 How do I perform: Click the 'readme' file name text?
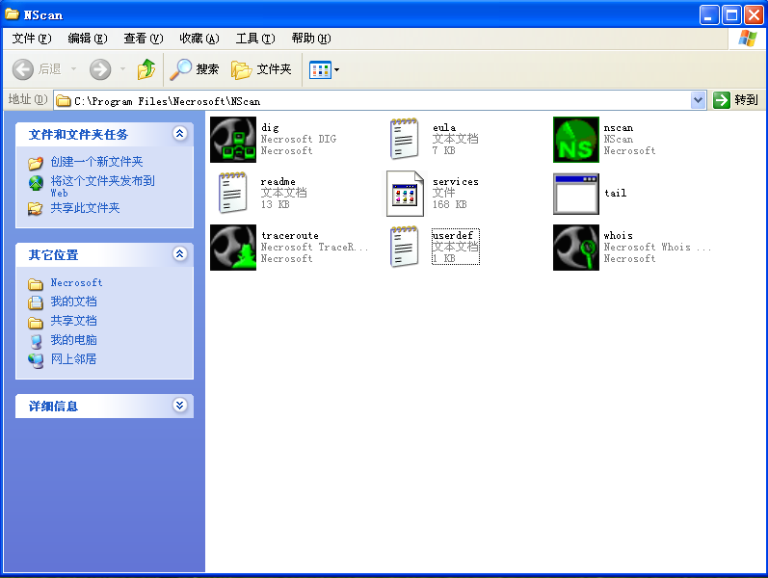click(278, 182)
